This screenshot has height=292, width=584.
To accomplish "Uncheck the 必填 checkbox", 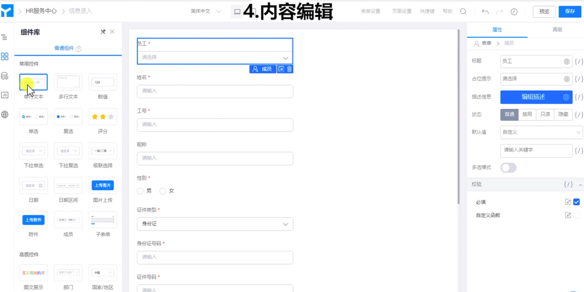I will 576,202.
